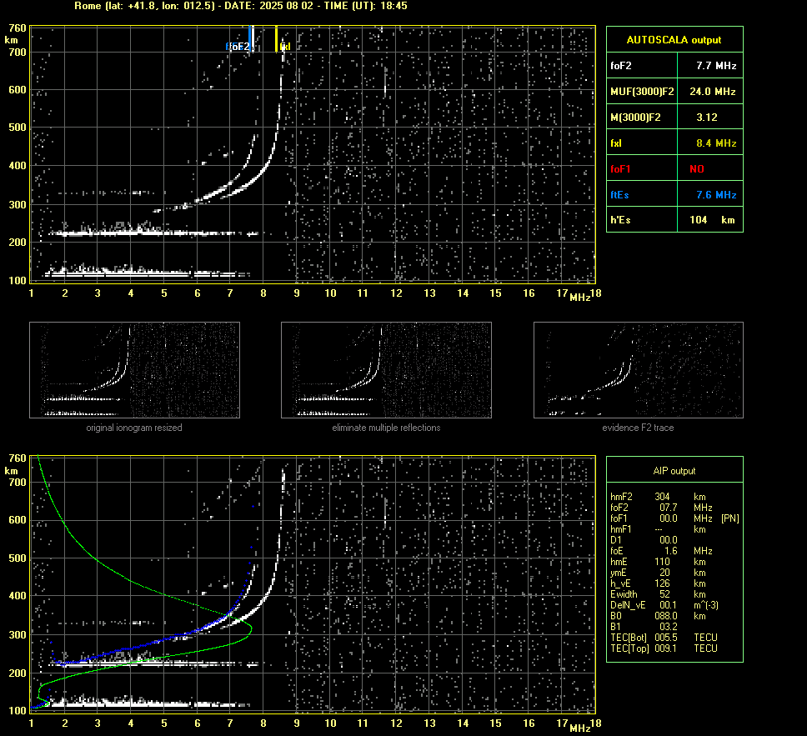
Task: Click the Rome date and time header
Action: point(240,6)
